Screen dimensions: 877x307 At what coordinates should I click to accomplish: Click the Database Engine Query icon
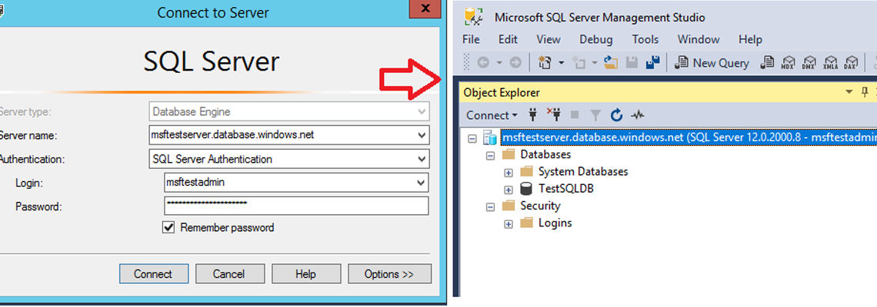[769, 62]
